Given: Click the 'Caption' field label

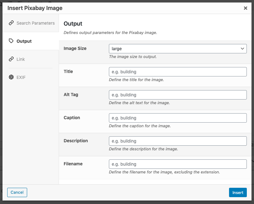Looking at the screenshot, I should click(72, 118).
